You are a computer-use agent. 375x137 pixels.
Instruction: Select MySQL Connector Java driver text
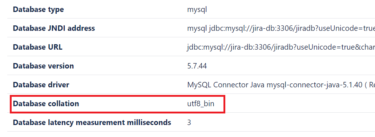(281, 85)
